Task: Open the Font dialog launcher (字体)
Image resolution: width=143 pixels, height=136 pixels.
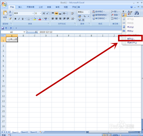Action: coord(48,23)
